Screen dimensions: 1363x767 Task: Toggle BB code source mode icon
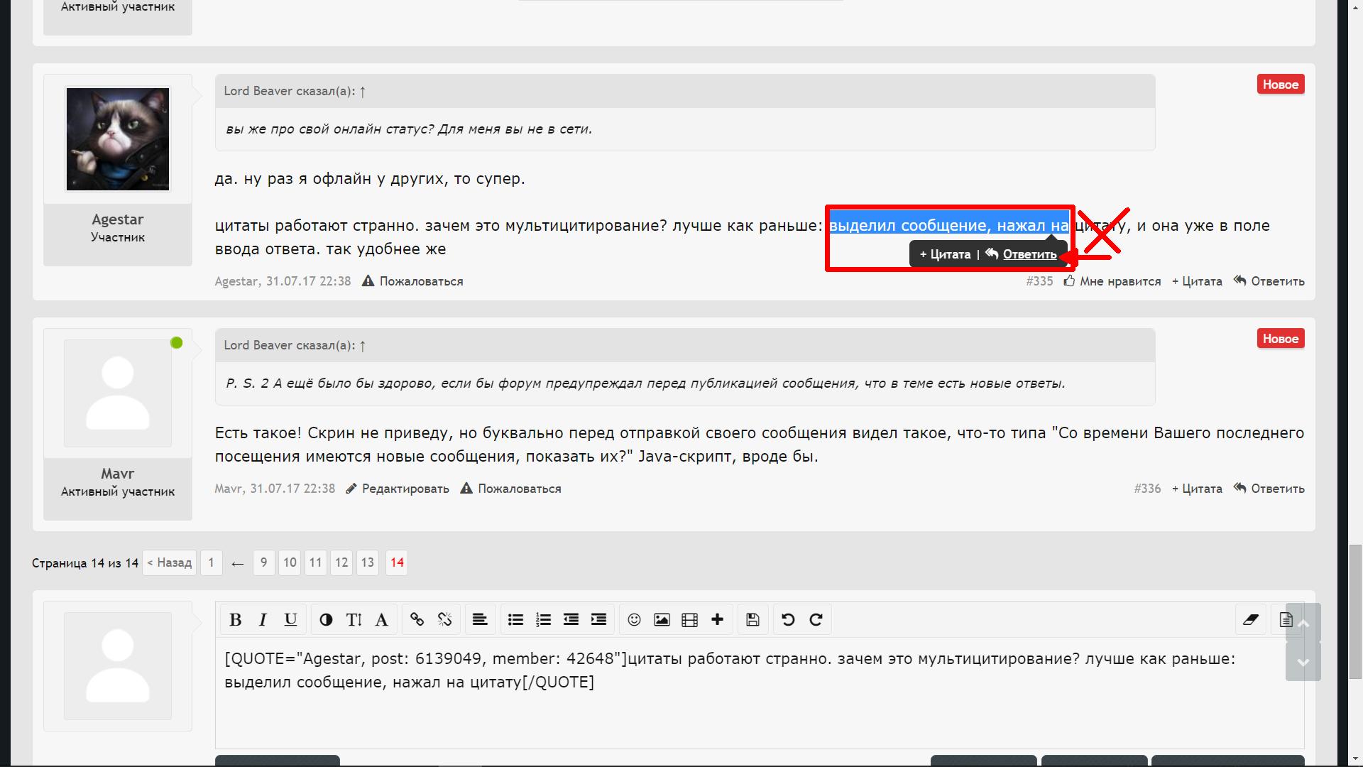click(x=1286, y=620)
